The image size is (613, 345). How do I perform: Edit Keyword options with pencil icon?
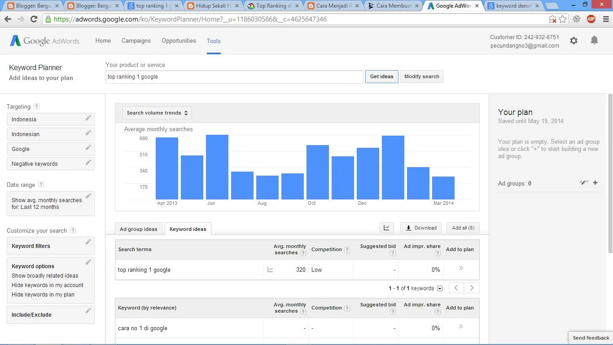coord(88,262)
